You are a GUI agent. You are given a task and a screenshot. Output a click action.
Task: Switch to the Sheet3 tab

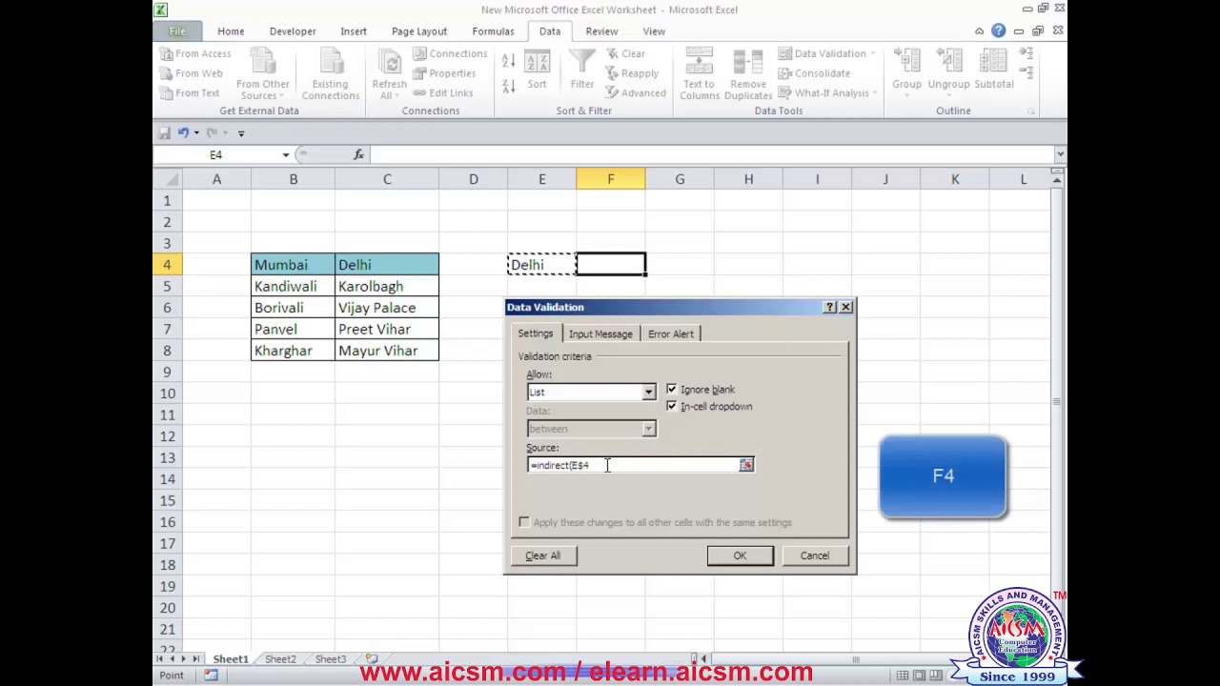coord(331,659)
